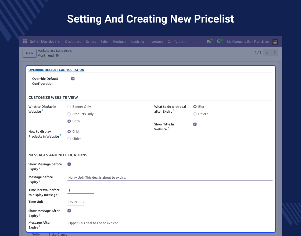Viewport: 301px width, 236px height.
Task: Click the 1 / 1 pager counter
Action: coord(258,53)
